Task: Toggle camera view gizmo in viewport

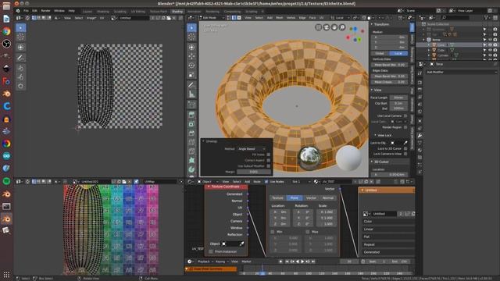Action: click(327, 27)
